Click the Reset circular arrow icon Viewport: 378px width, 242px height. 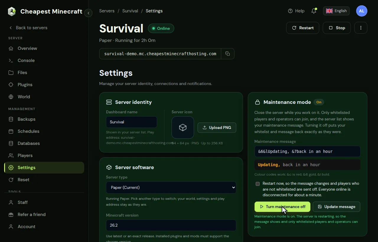pos(11,180)
